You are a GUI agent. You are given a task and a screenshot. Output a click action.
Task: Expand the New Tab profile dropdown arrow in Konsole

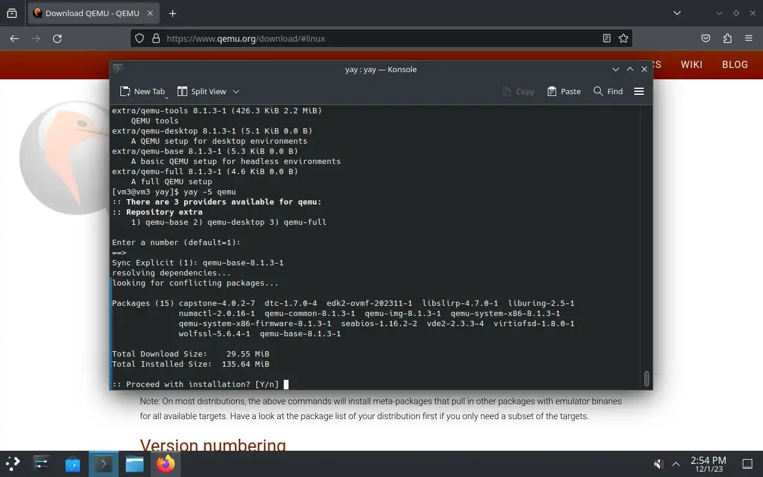pos(166,97)
